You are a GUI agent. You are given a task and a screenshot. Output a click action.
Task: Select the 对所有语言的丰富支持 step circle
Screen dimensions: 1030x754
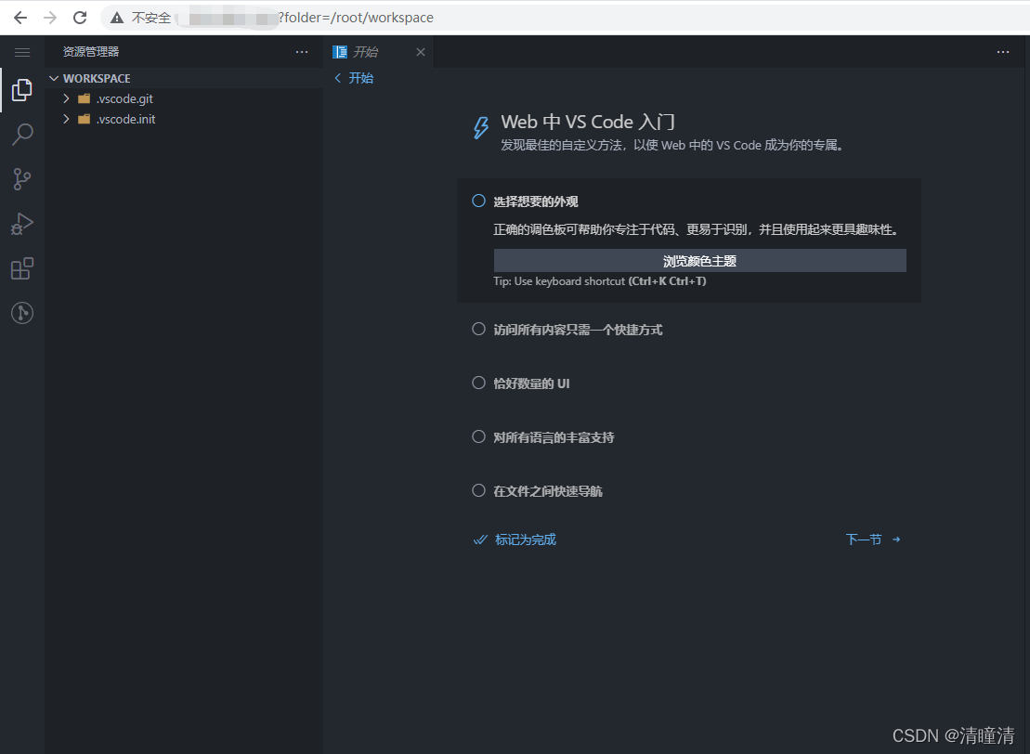click(x=479, y=436)
